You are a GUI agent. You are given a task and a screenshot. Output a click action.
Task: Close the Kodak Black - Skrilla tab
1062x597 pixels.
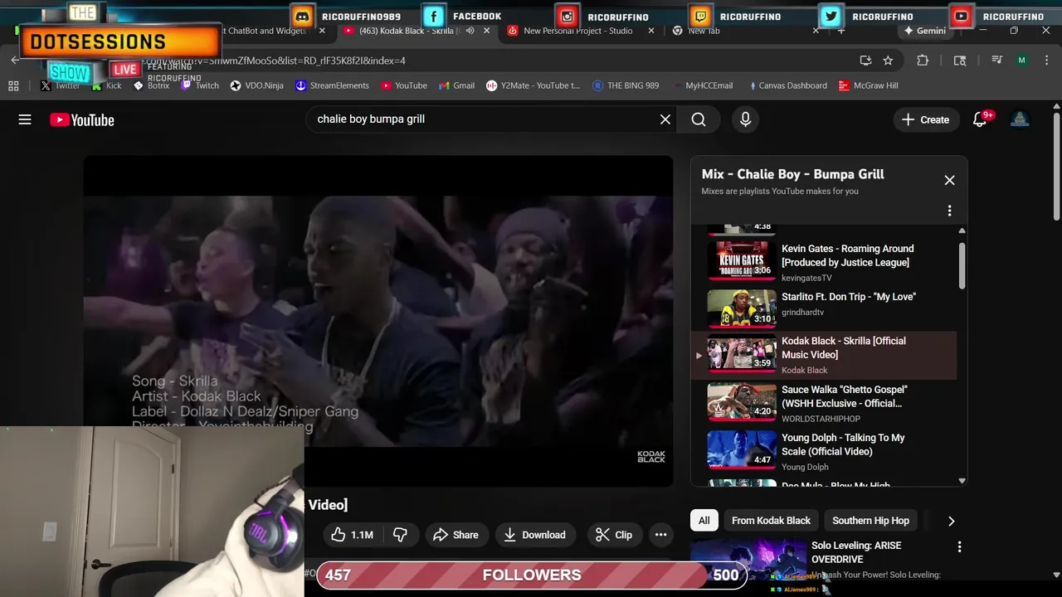coord(487,31)
